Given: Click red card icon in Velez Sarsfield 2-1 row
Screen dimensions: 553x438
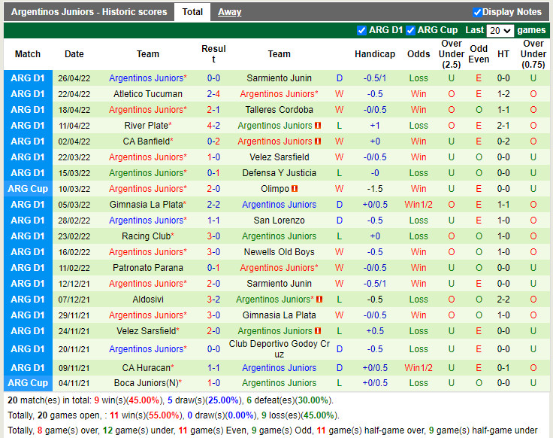Looking at the screenshot, I should tap(318, 331).
